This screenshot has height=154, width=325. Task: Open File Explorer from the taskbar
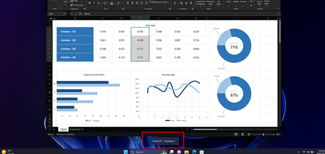186,152
